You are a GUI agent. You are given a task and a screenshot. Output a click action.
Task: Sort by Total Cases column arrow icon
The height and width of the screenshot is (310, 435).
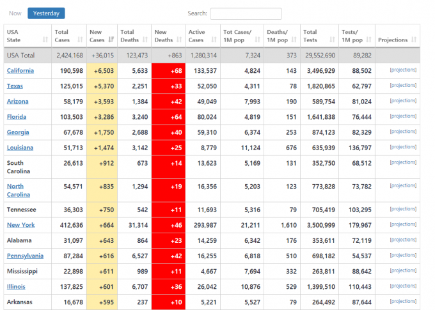click(79, 40)
